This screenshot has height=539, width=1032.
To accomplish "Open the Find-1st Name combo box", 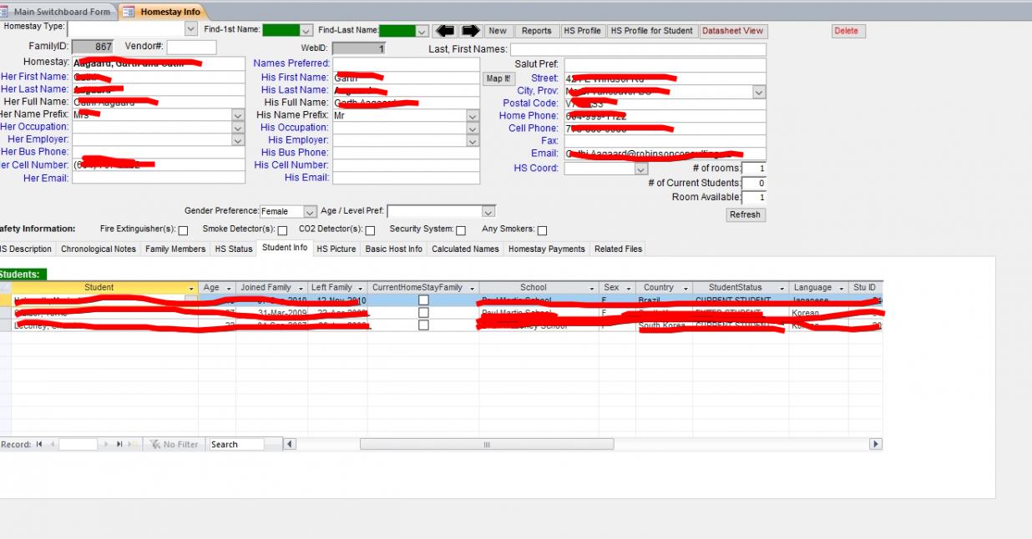I will [306, 31].
